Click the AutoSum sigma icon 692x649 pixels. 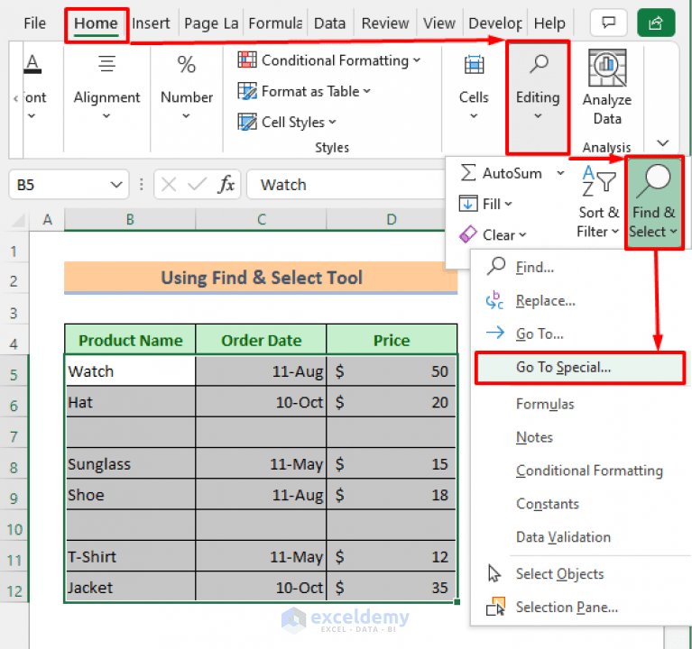pos(468,172)
